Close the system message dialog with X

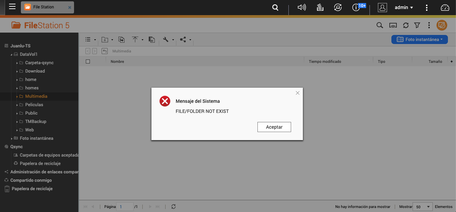(x=297, y=93)
